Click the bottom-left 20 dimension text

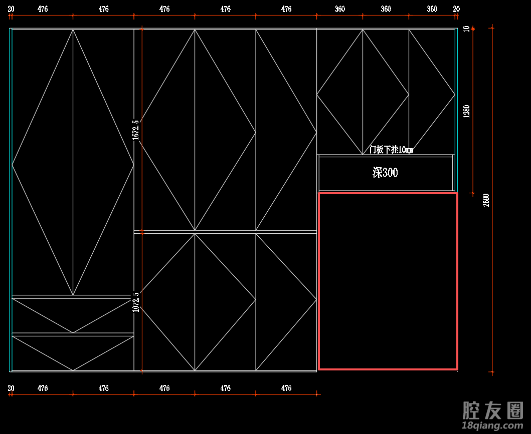coord(11,388)
